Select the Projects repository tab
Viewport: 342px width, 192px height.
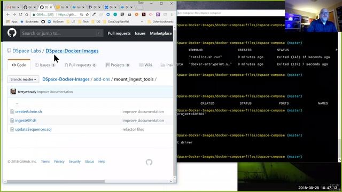click(118, 65)
